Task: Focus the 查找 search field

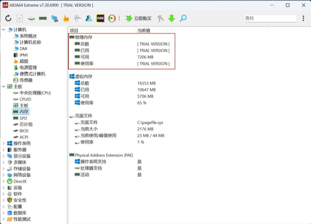Action: (x=270, y=18)
